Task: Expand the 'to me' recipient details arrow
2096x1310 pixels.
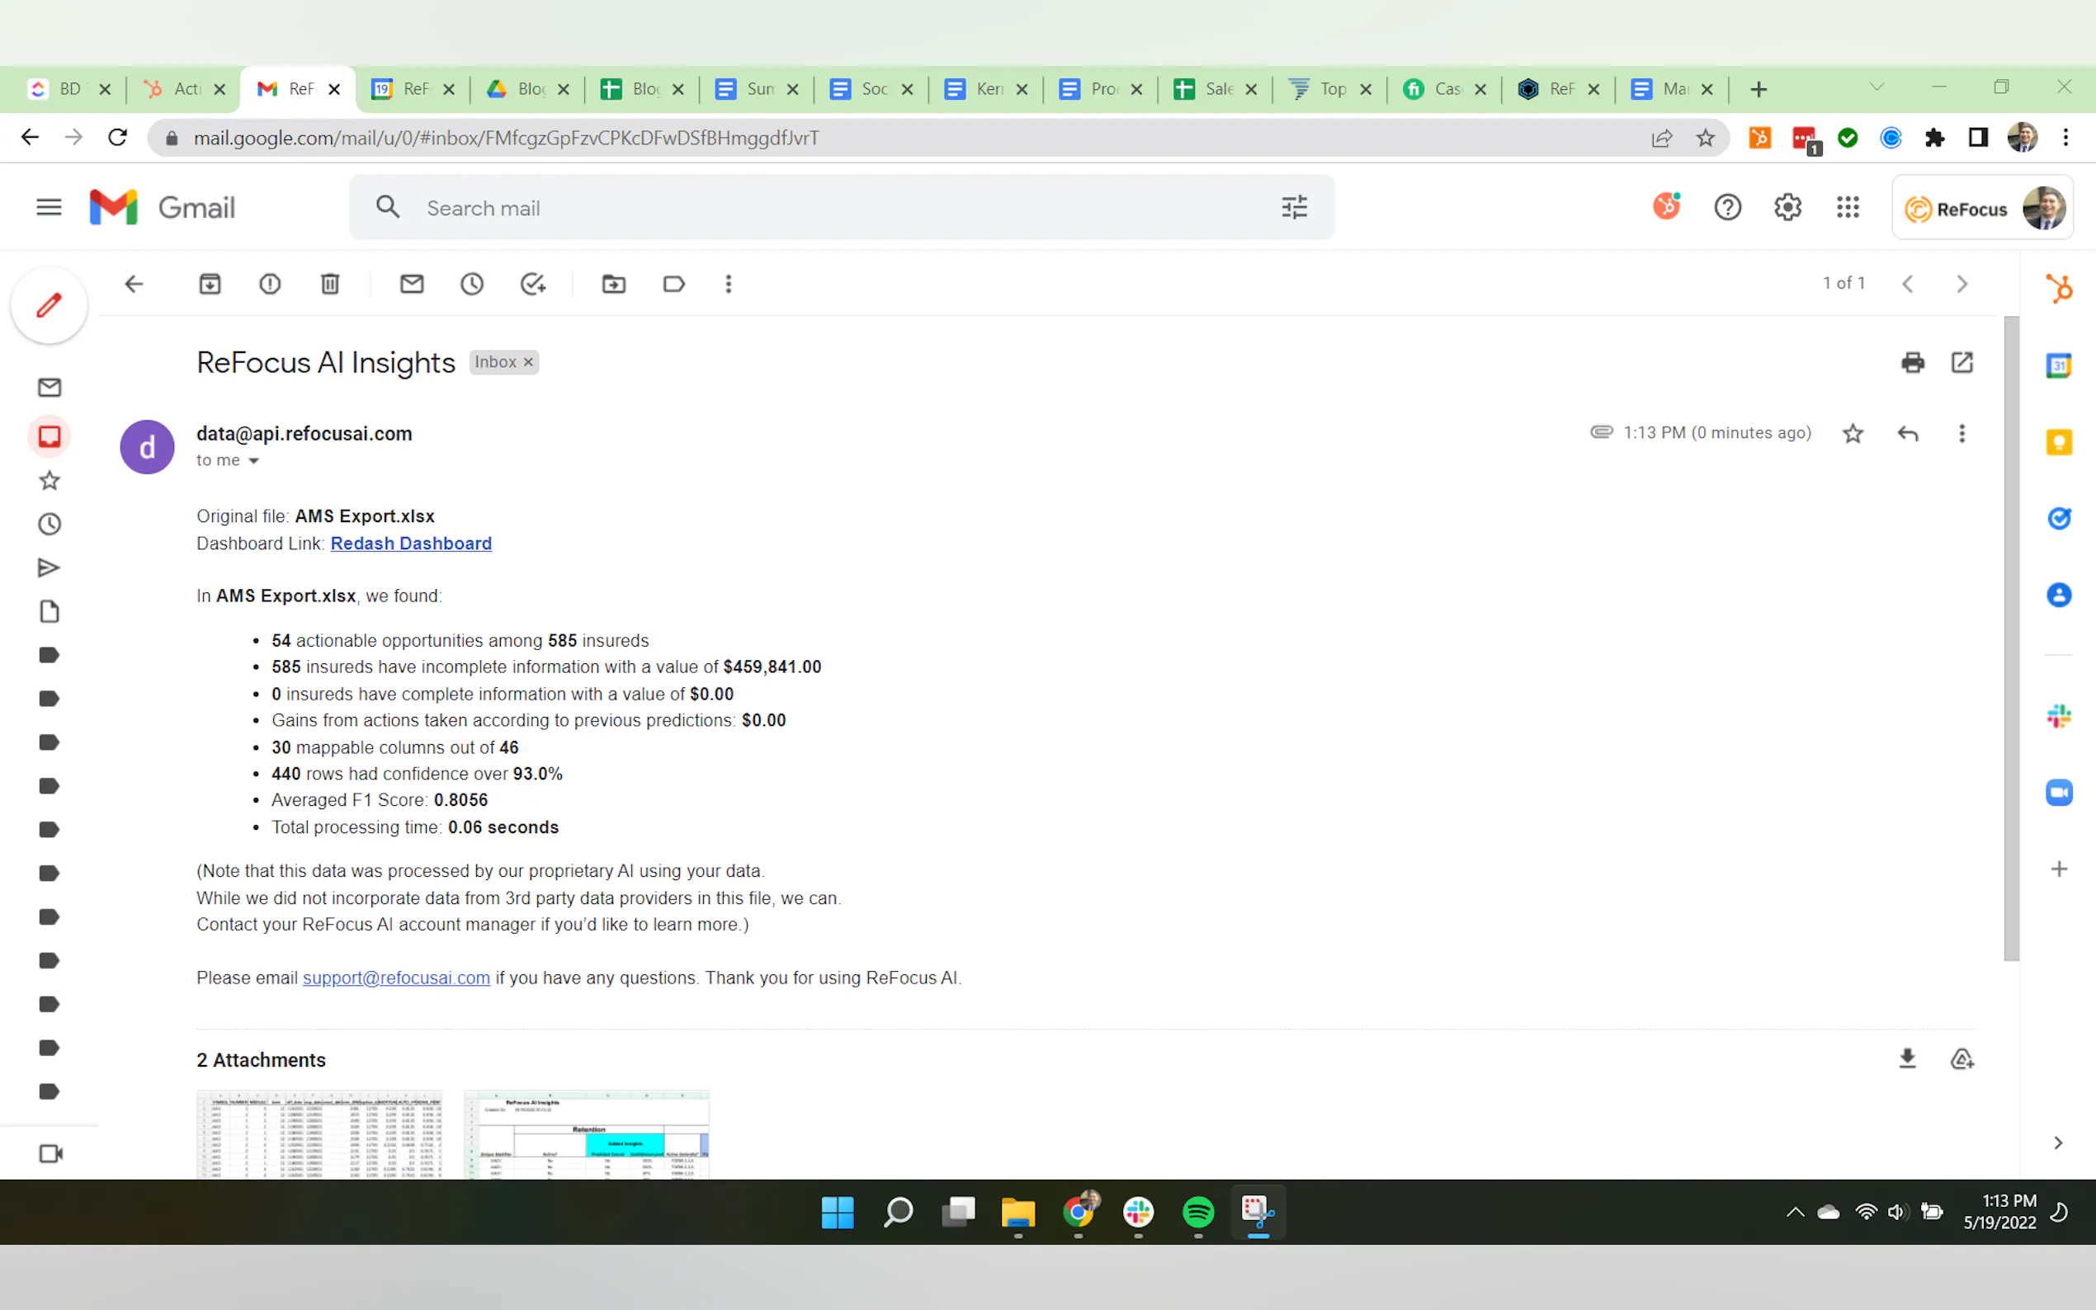Action: coord(254,461)
